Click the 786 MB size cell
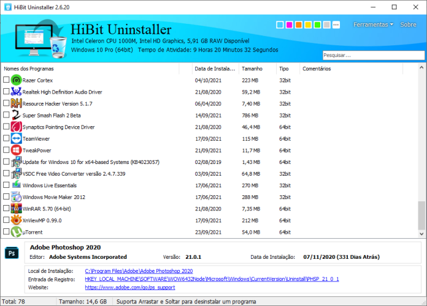Viewport: 427px width, 306px height. click(x=250, y=116)
